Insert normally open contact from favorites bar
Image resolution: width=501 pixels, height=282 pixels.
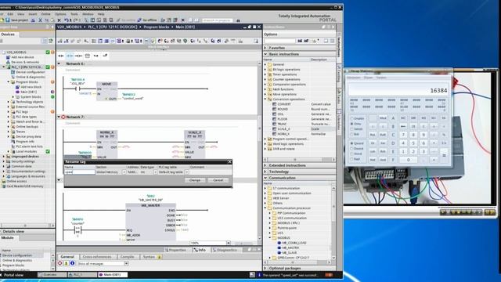61,56
